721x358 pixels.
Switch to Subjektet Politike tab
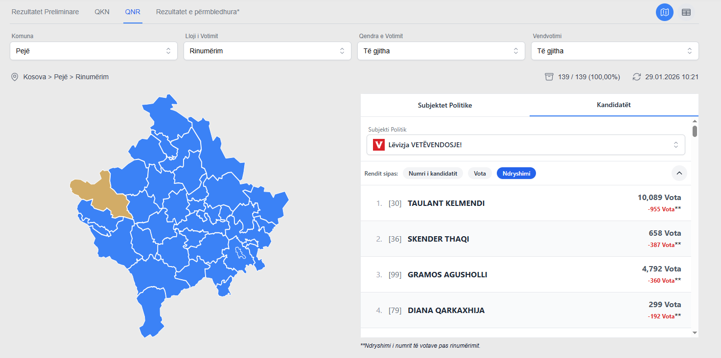pos(445,105)
